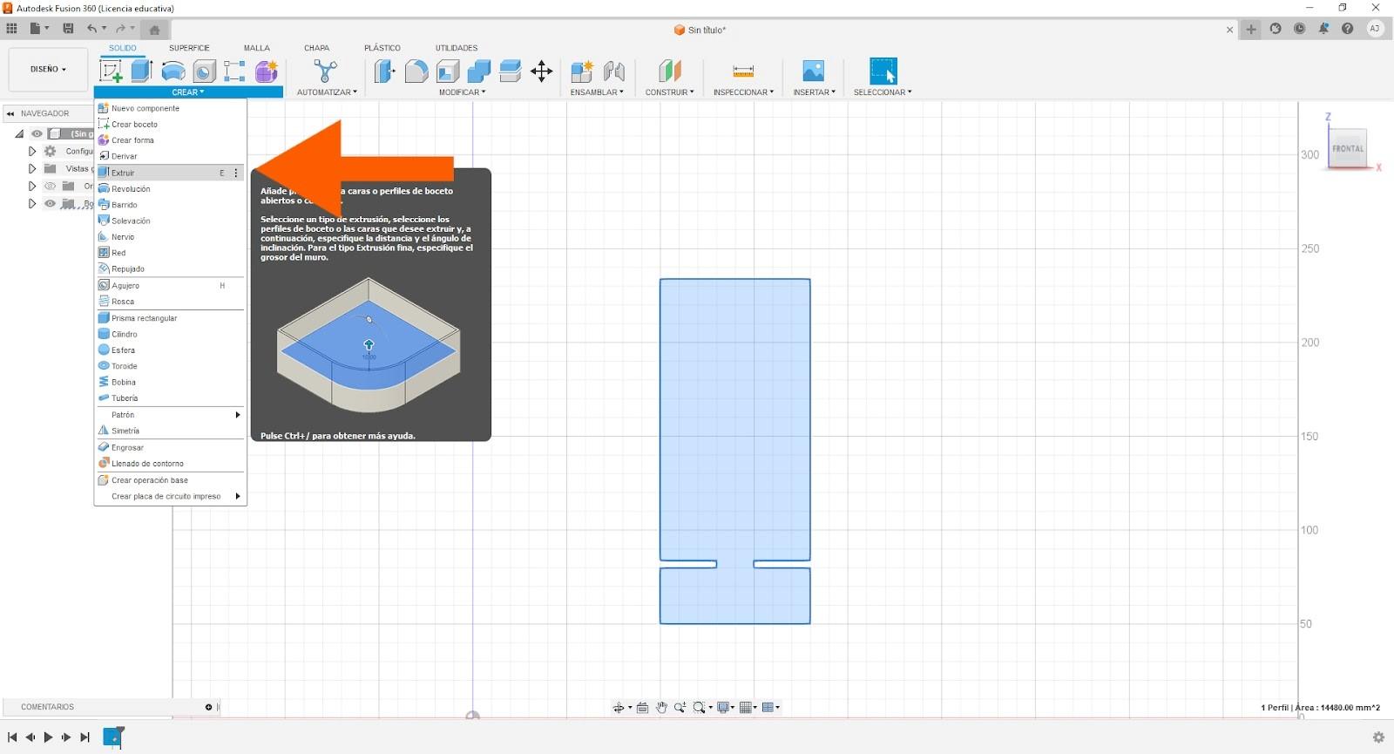Click the three-dot options on Extruir row
The image size is (1394, 754).
pyautogui.click(x=236, y=173)
